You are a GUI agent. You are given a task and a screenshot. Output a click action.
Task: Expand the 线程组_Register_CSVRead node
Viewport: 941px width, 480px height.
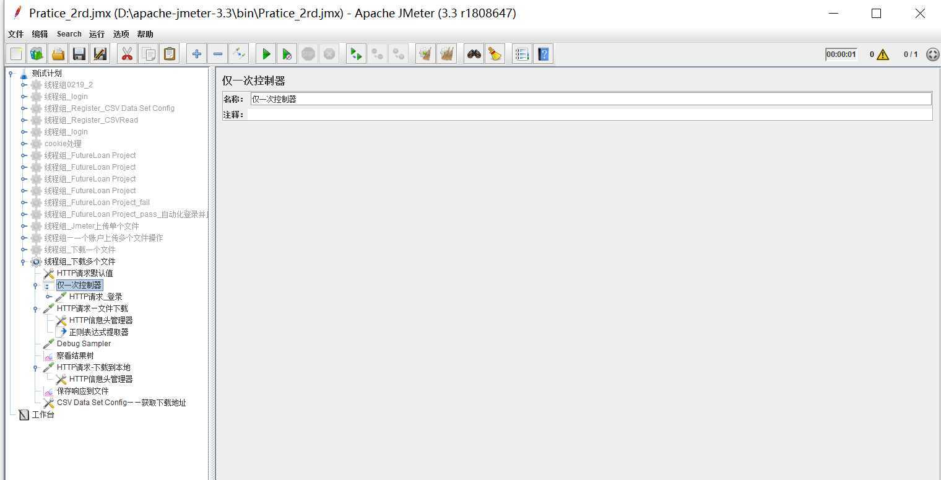tap(24, 120)
